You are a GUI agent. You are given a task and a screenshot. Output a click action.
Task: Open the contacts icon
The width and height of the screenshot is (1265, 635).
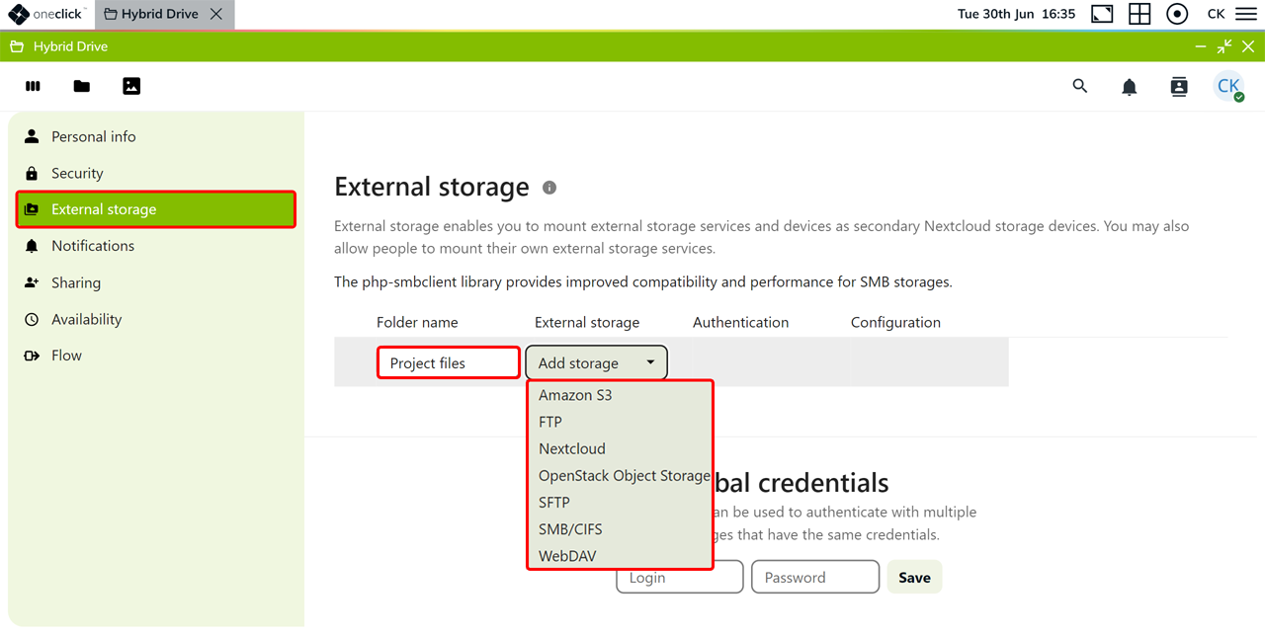pos(1179,87)
